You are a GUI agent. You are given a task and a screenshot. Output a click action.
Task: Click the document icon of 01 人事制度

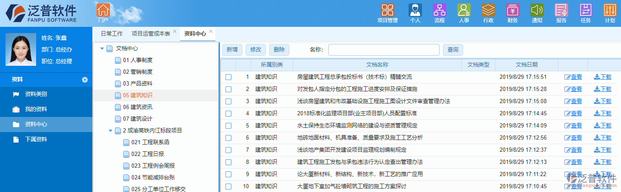(118, 60)
